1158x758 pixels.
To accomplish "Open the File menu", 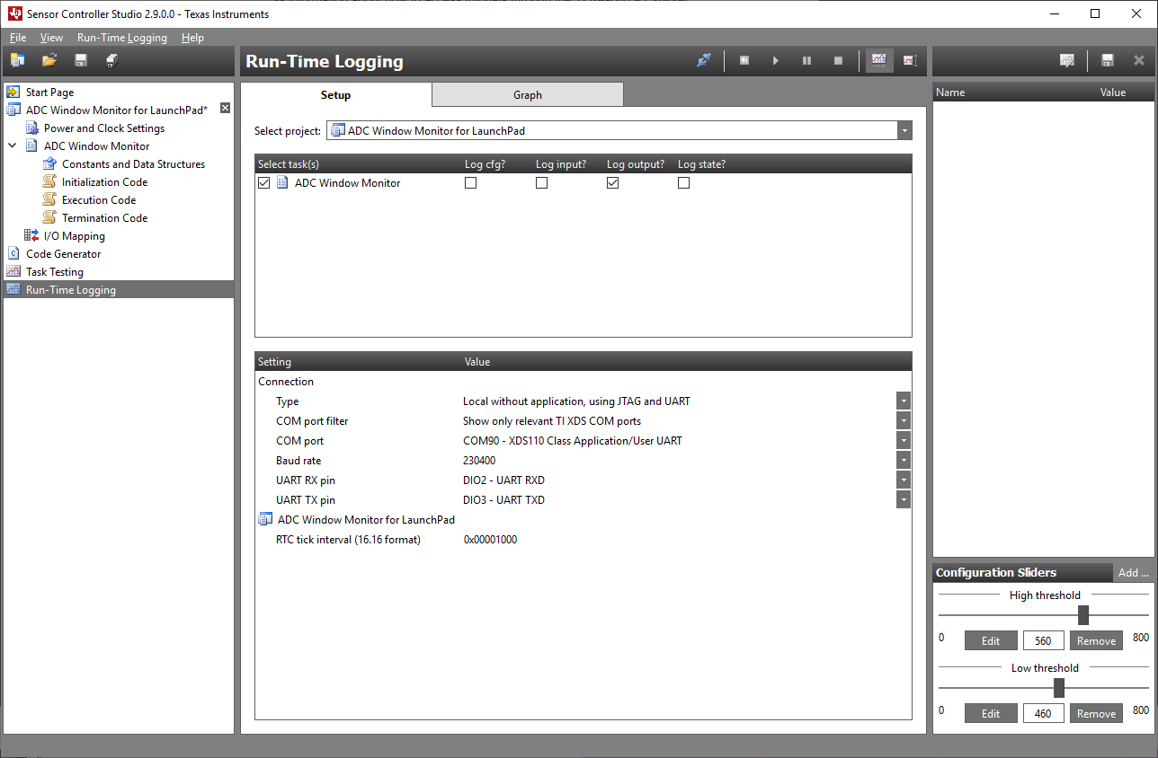I will (18, 38).
